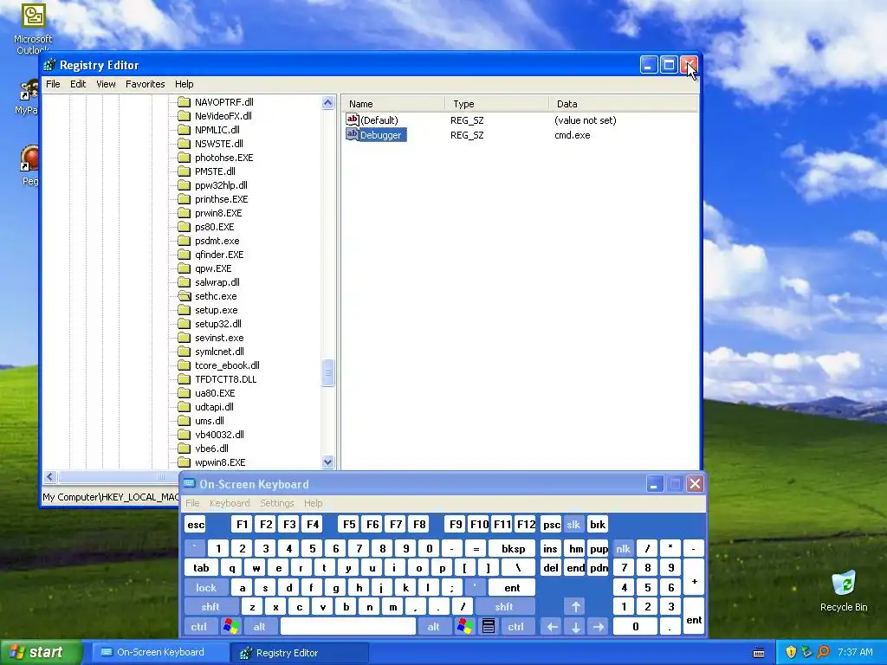887x665 pixels.
Task: Open the File menu in Registry Editor
Action: point(53,84)
